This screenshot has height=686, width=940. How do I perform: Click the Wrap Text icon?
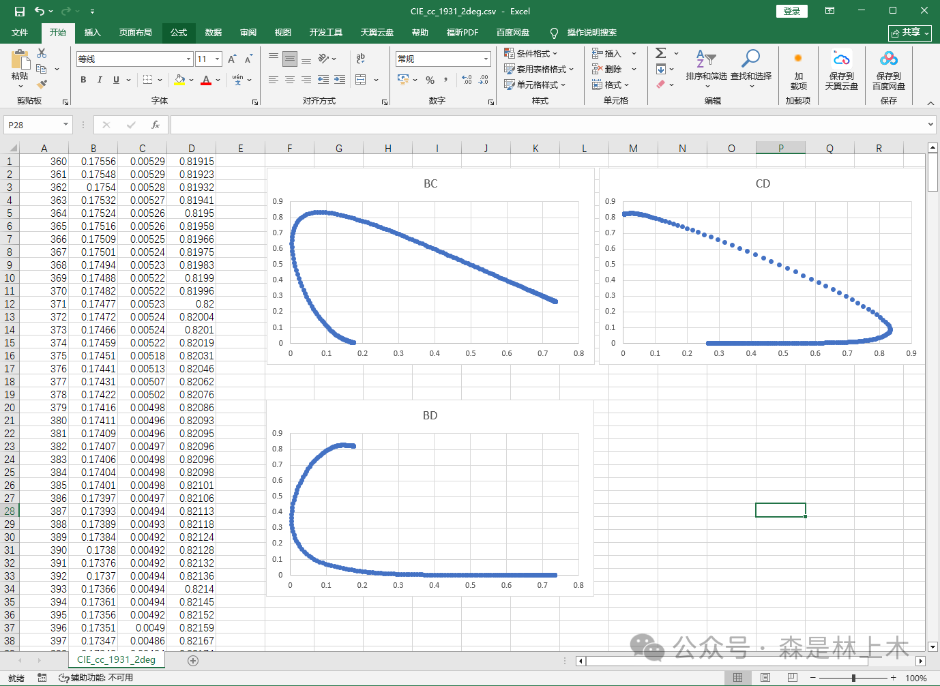click(x=361, y=59)
